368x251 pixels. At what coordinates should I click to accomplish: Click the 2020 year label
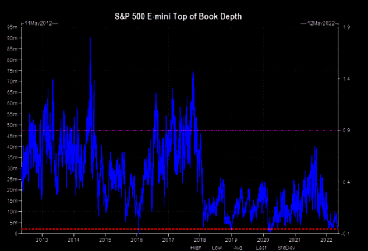point(263,240)
